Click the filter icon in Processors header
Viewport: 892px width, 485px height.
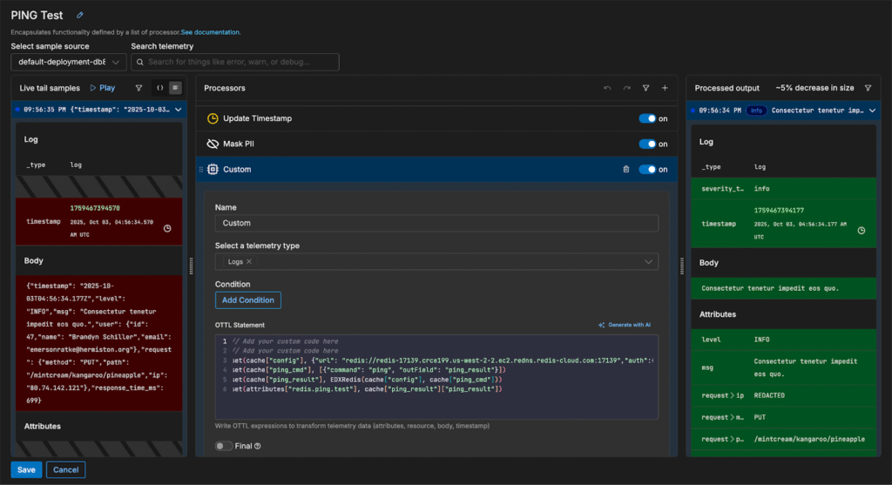(x=645, y=88)
